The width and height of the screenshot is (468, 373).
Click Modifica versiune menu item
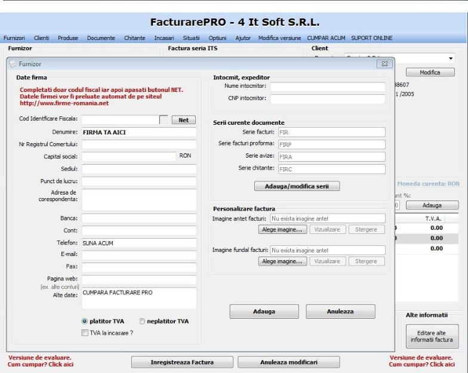click(x=279, y=38)
